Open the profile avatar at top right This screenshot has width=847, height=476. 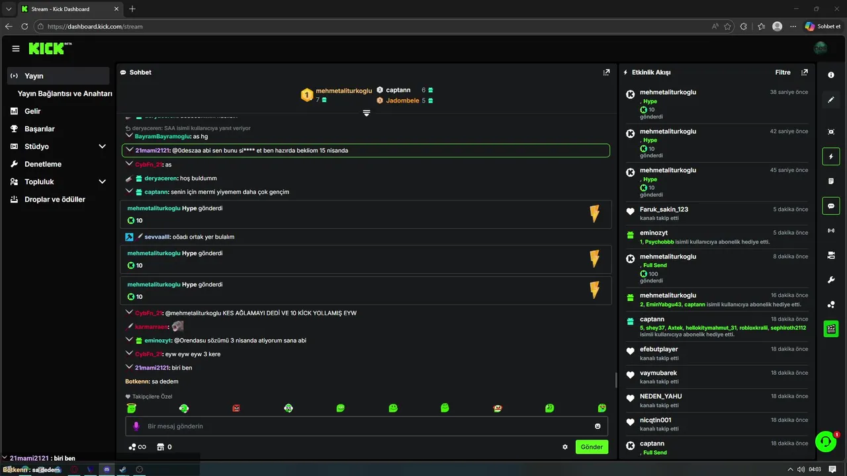[x=821, y=48]
